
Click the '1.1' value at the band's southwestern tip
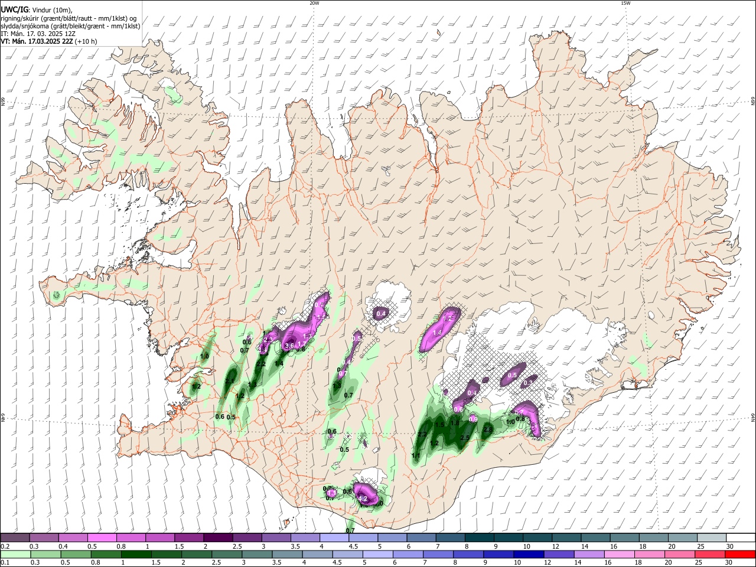[x=416, y=455]
